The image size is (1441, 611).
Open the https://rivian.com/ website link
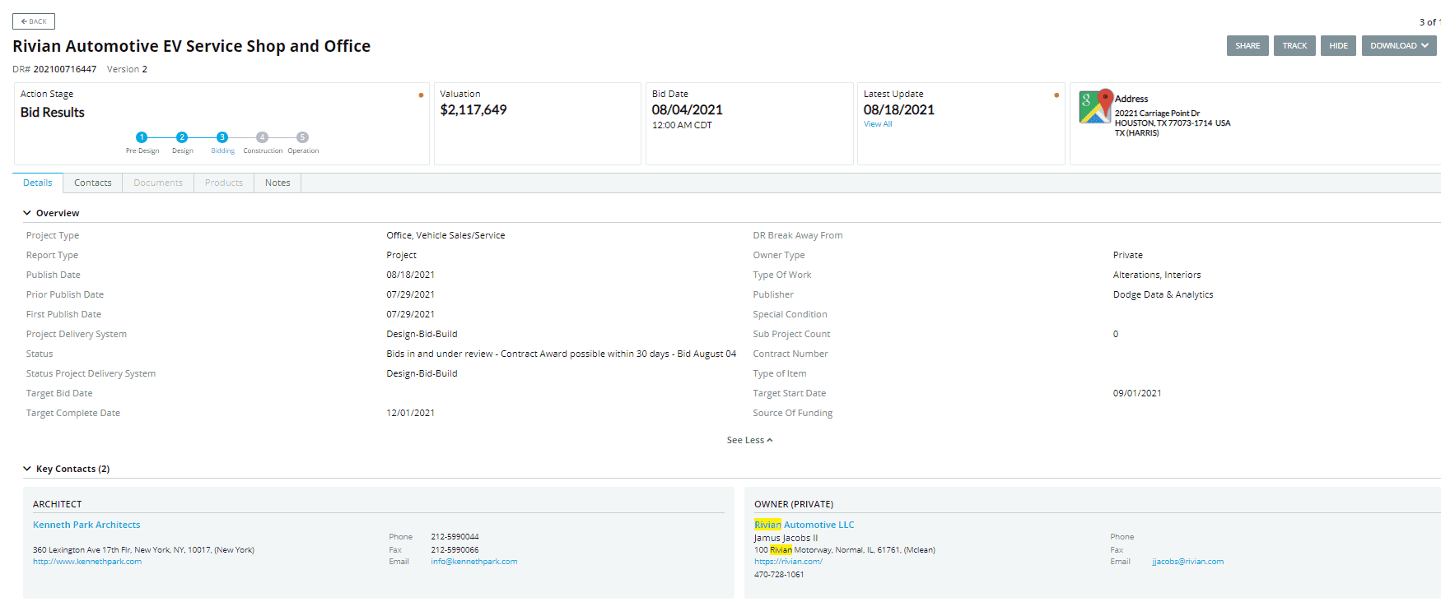pyautogui.click(x=788, y=562)
